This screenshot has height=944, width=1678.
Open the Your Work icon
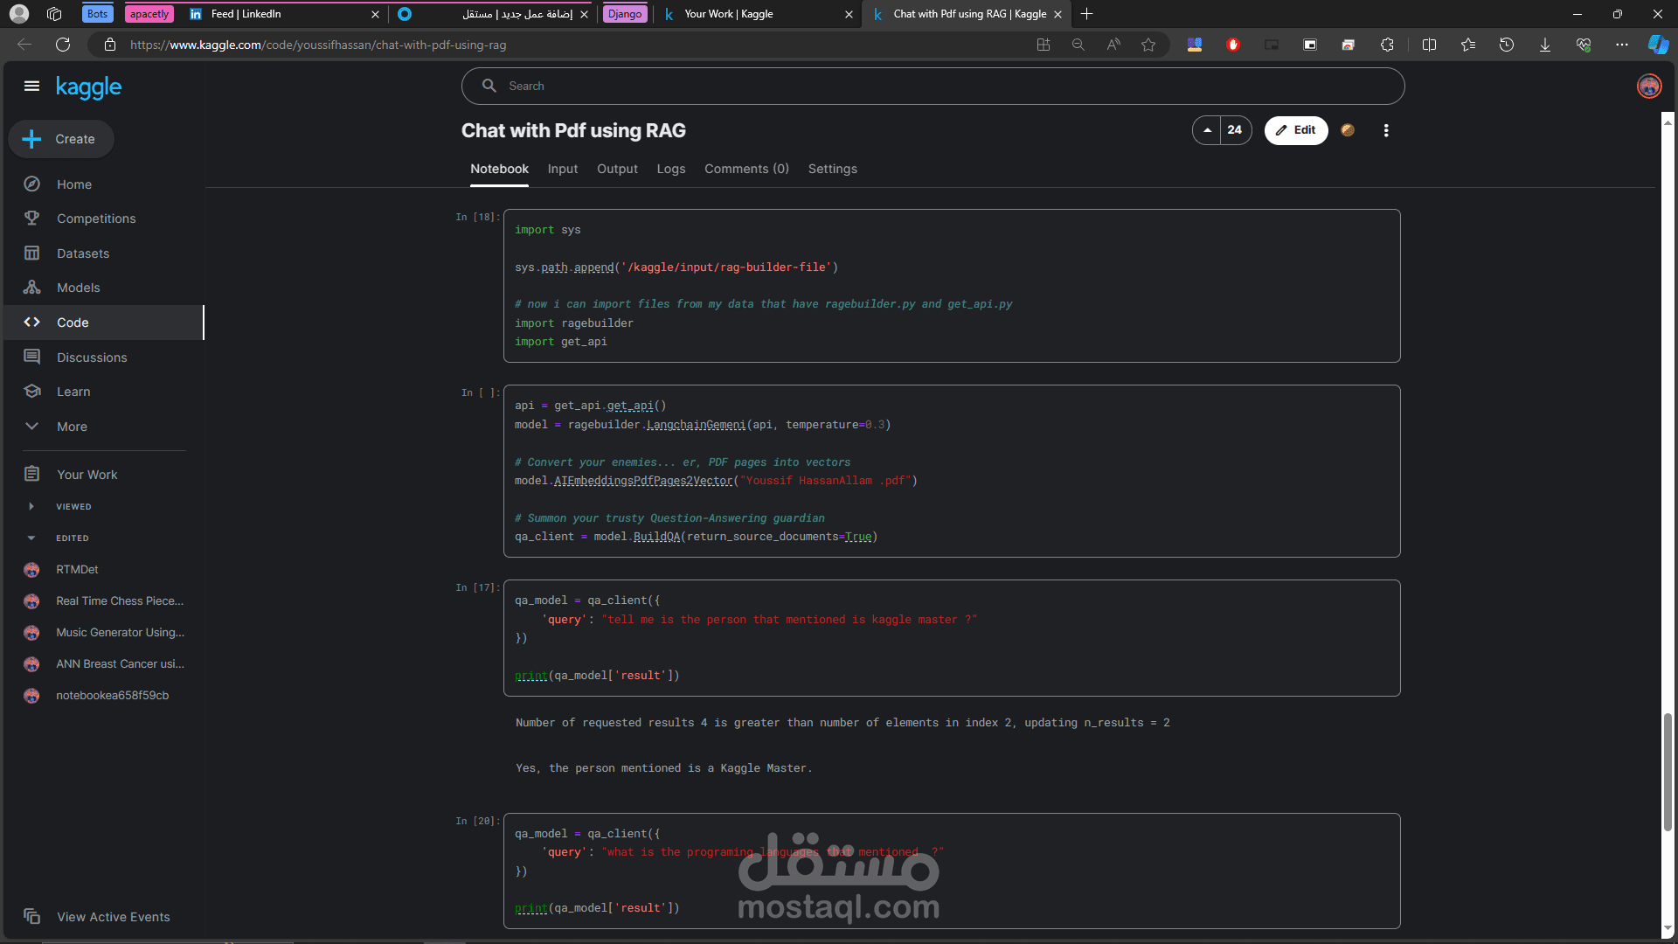pyautogui.click(x=31, y=474)
